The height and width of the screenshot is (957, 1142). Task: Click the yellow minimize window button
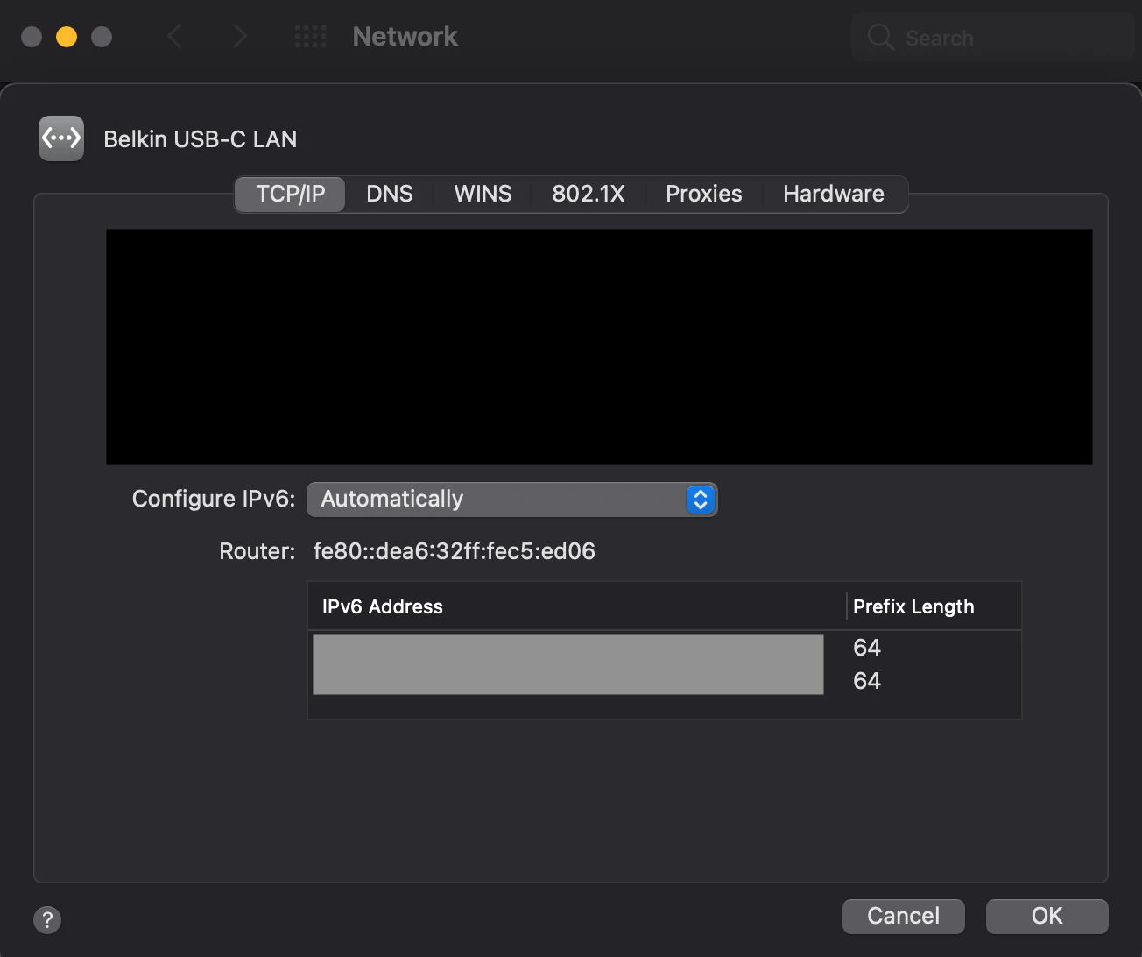pyautogui.click(x=67, y=37)
